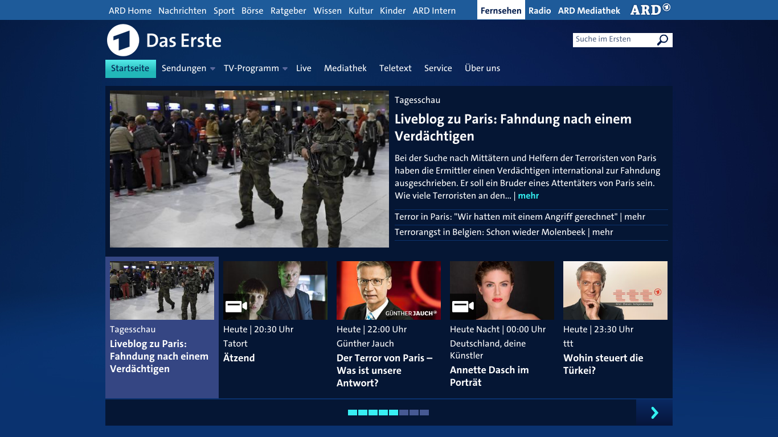Image resolution: width=778 pixels, height=437 pixels.
Task: Click the ARD logo in top bar
Action: [x=650, y=10]
